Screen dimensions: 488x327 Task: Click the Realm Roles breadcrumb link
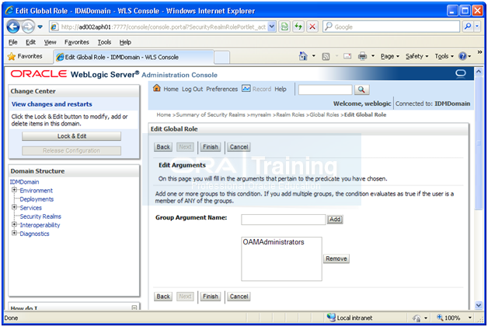(x=291, y=114)
